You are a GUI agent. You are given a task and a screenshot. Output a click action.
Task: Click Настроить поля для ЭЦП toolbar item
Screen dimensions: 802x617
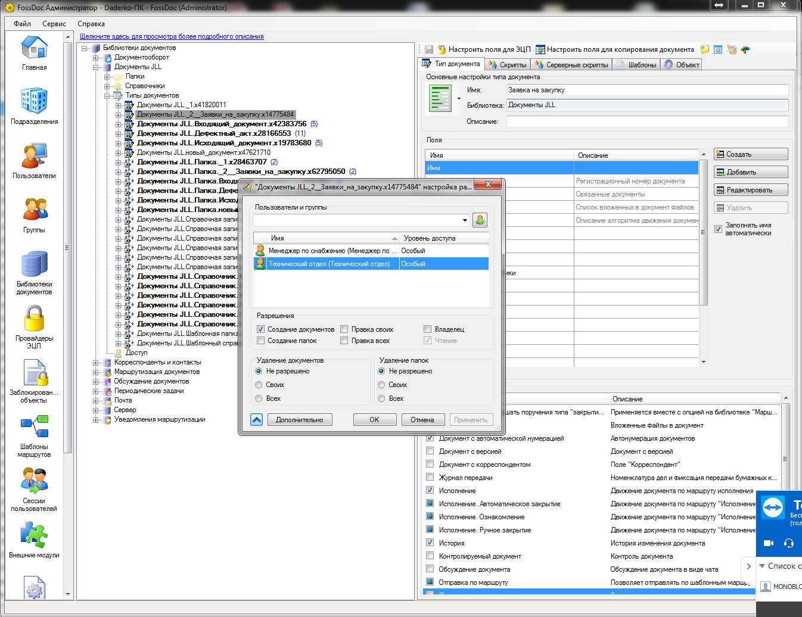click(484, 49)
